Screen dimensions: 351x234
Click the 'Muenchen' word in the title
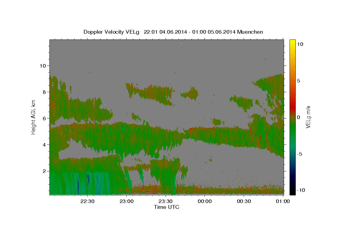[250, 32]
